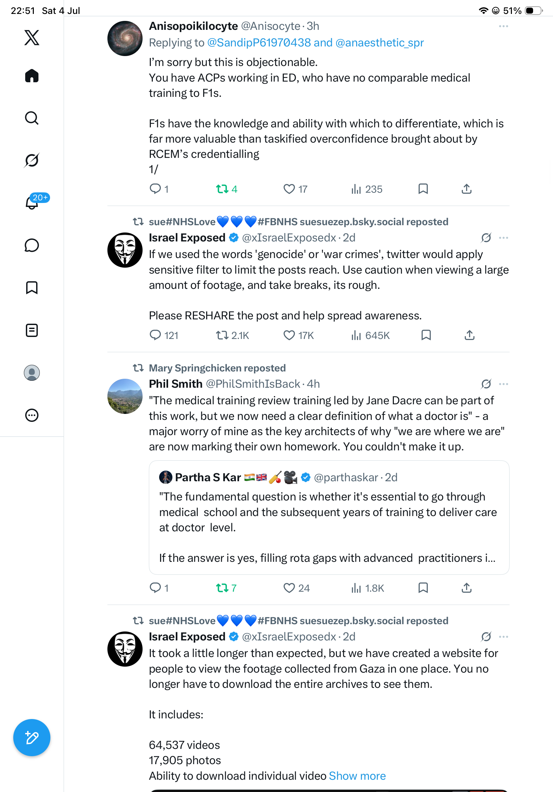Open Messages chat bubble in sidebar
This screenshot has width=553, height=792.
point(32,245)
